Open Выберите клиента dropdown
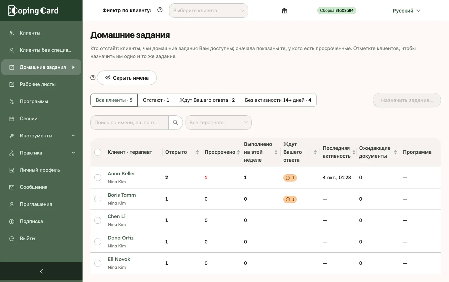The width and height of the screenshot is (449, 282). [x=209, y=11]
